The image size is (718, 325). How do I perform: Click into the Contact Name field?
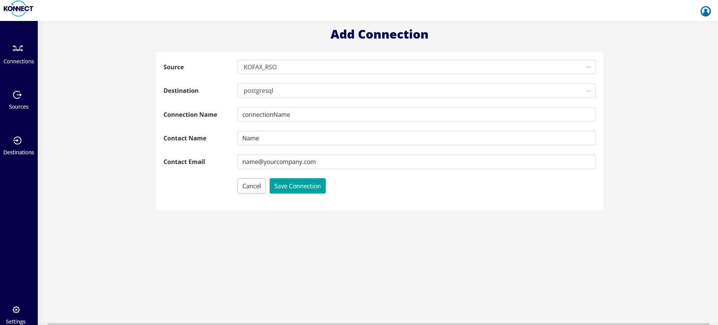point(416,138)
